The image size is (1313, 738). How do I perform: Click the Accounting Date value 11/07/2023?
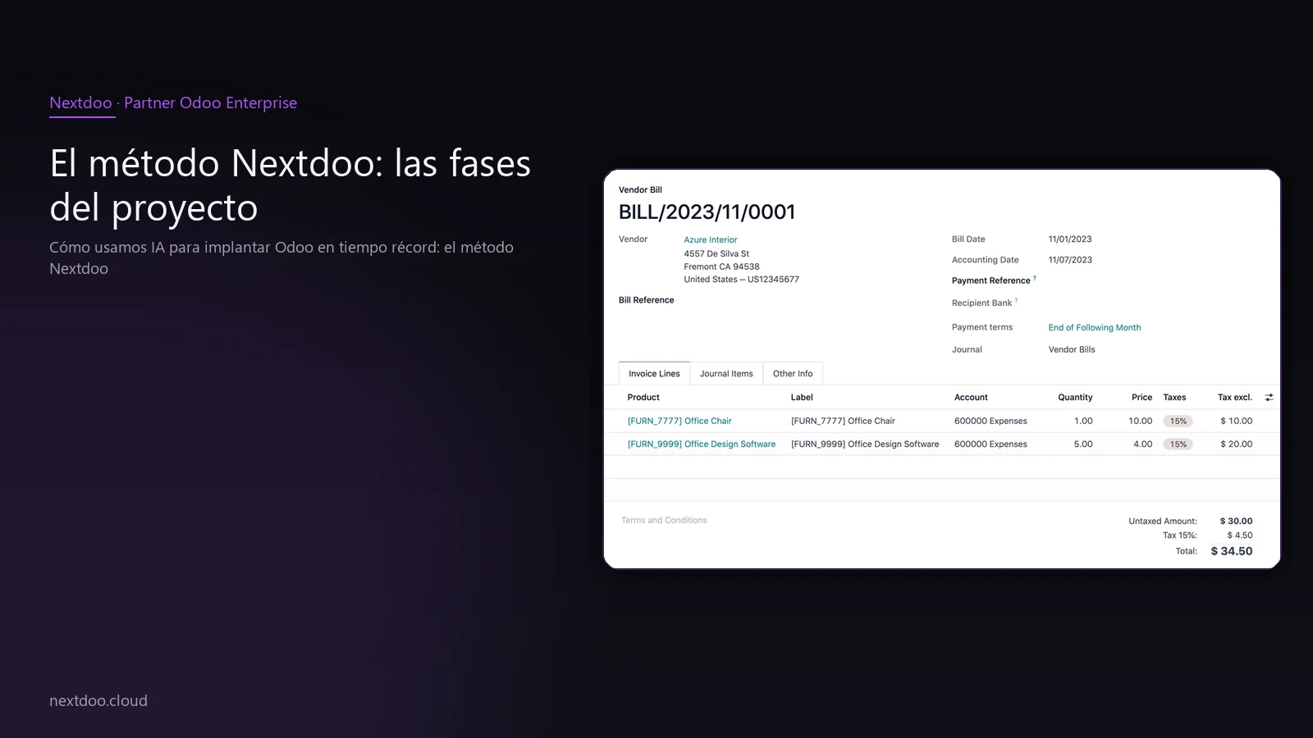pos(1070,260)
